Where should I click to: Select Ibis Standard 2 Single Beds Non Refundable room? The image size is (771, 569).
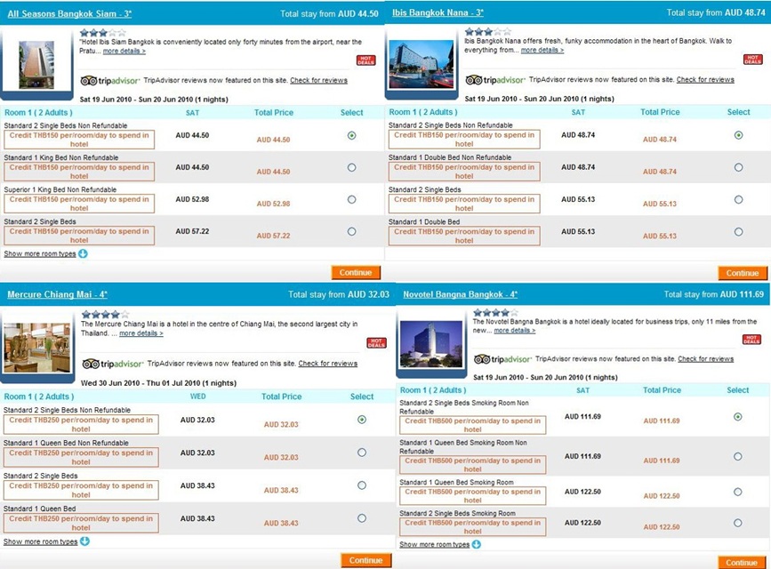point(739,135)
